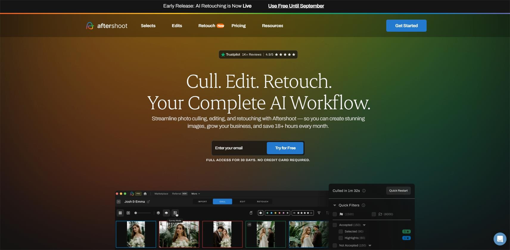Click the stacked layers icon
The width and height of the screenshot is (510, 250).
tap(158, 213)
